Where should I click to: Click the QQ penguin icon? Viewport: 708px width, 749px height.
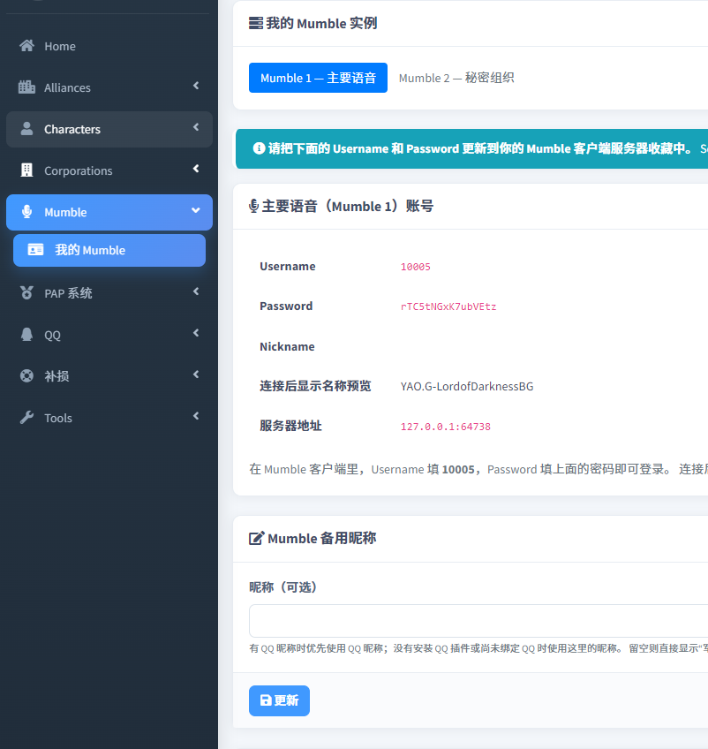tap(26, 335)
